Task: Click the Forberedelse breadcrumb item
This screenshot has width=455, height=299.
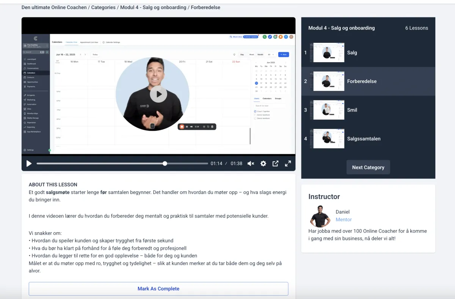Action: [x=206, y=7]
